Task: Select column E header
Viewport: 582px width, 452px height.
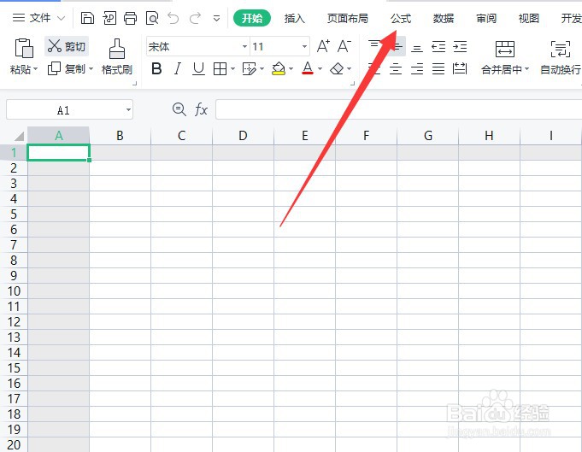Action: click(305, 136)
